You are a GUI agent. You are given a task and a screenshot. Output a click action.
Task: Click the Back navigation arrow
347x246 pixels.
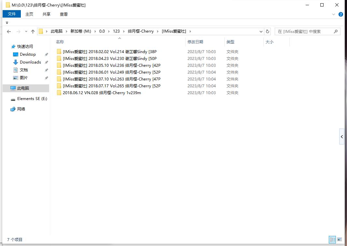tap(9, 32)
